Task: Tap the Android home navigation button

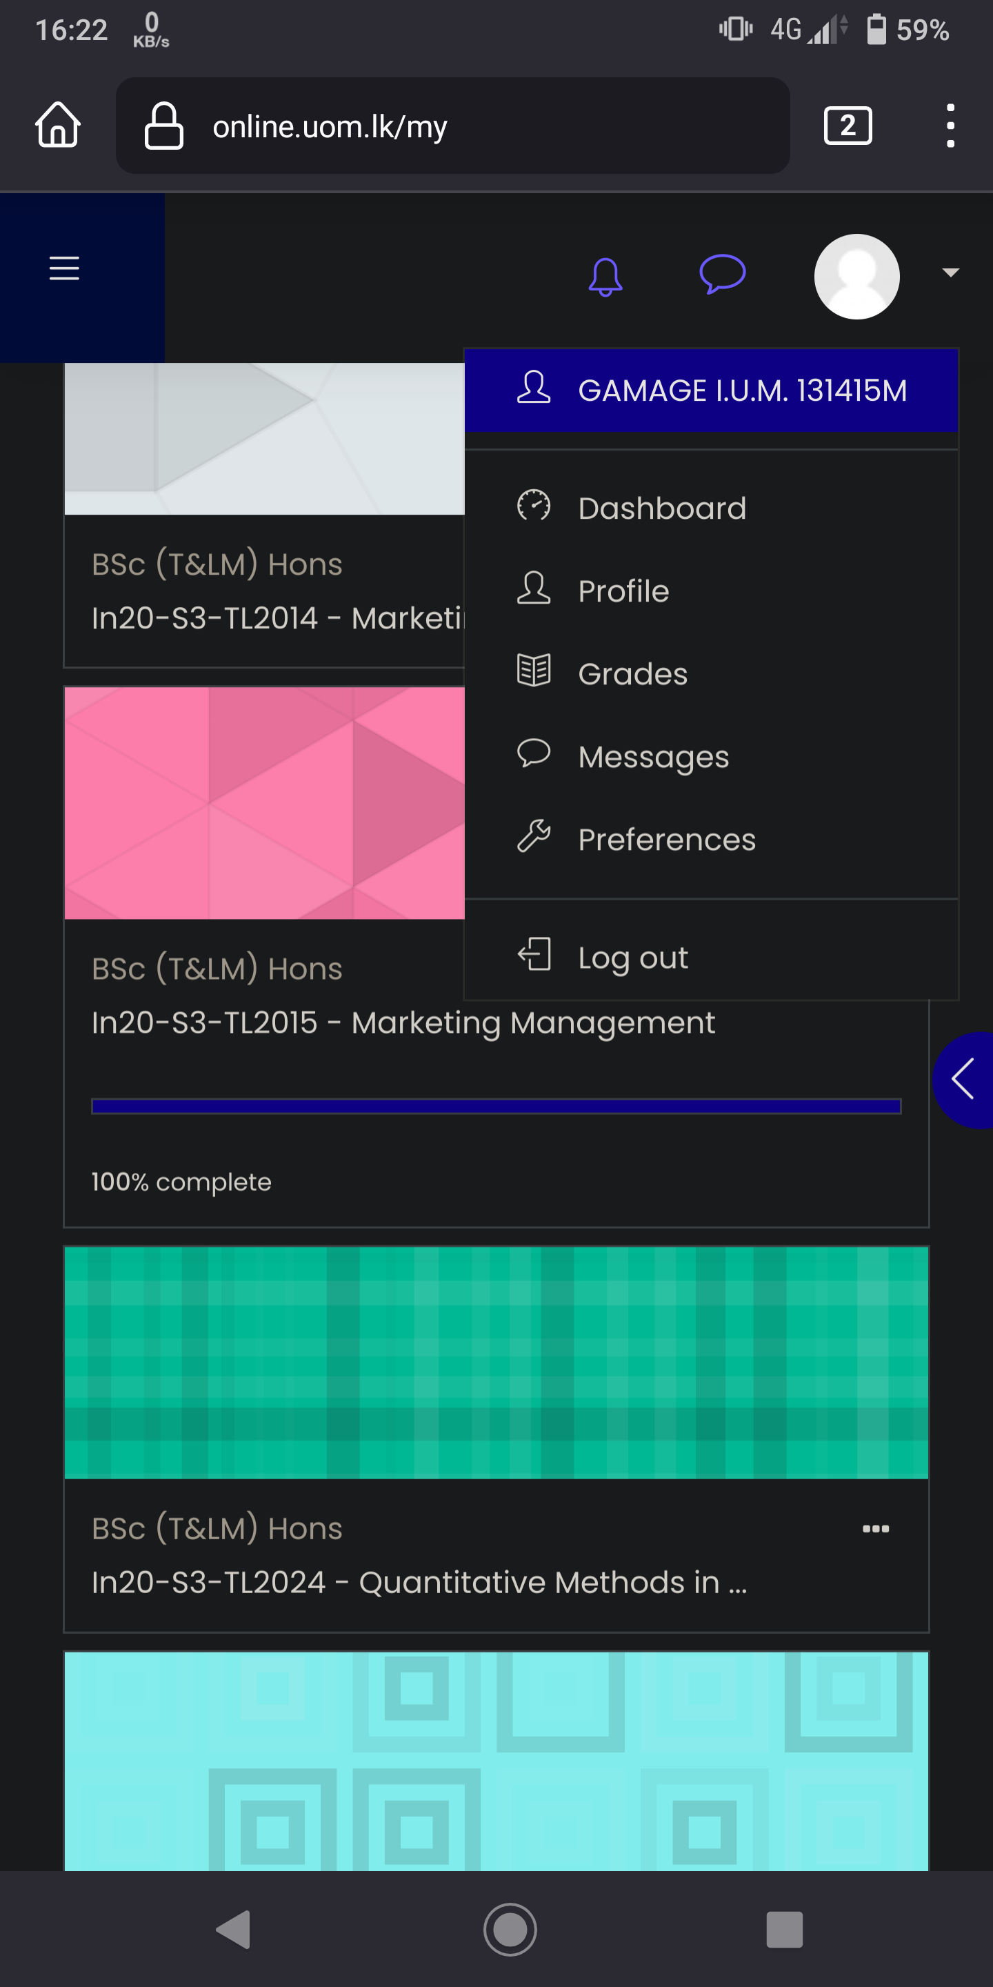Action: [510, 1930]
